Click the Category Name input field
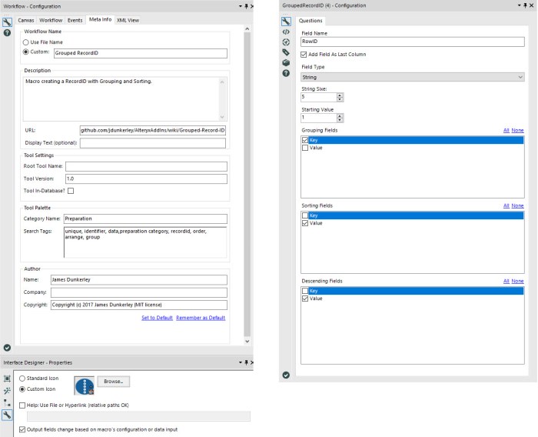The height and width of the screenshot is (437, 538). pyautogui.click(x=144, y=218)
